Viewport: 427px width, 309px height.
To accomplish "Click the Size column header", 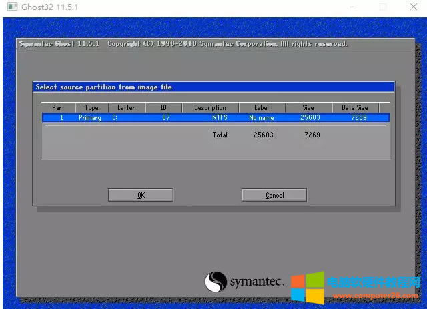I will coord(308,107).
